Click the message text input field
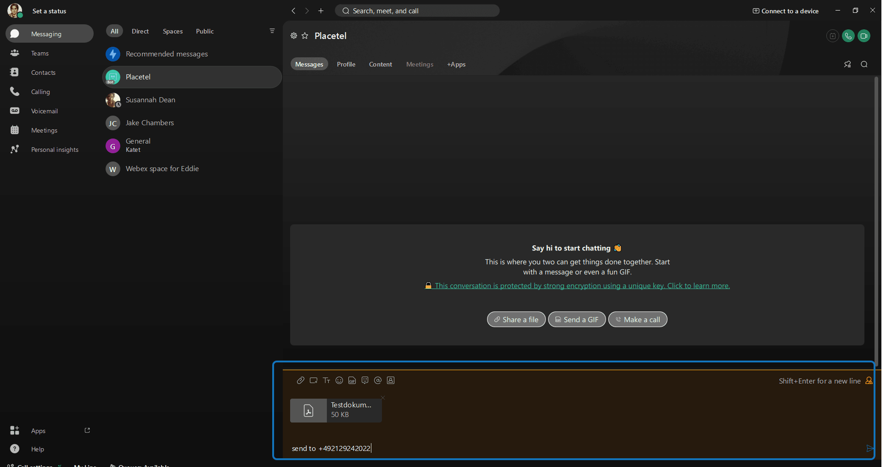 (576, 448)
